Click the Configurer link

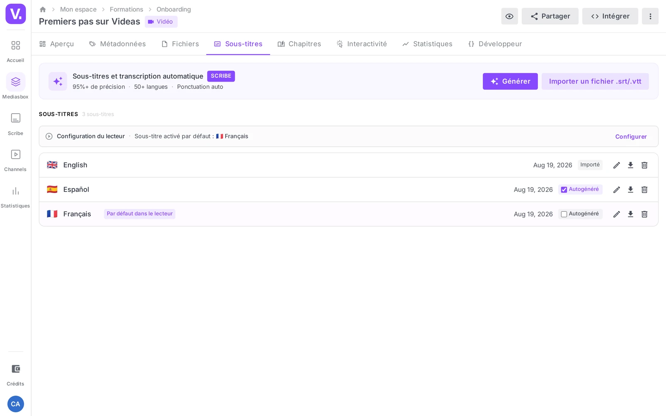[x=631, y=137]
